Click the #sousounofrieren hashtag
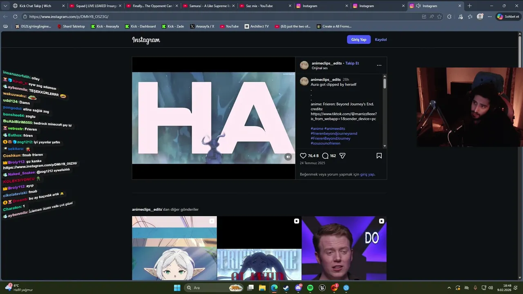 325,143
